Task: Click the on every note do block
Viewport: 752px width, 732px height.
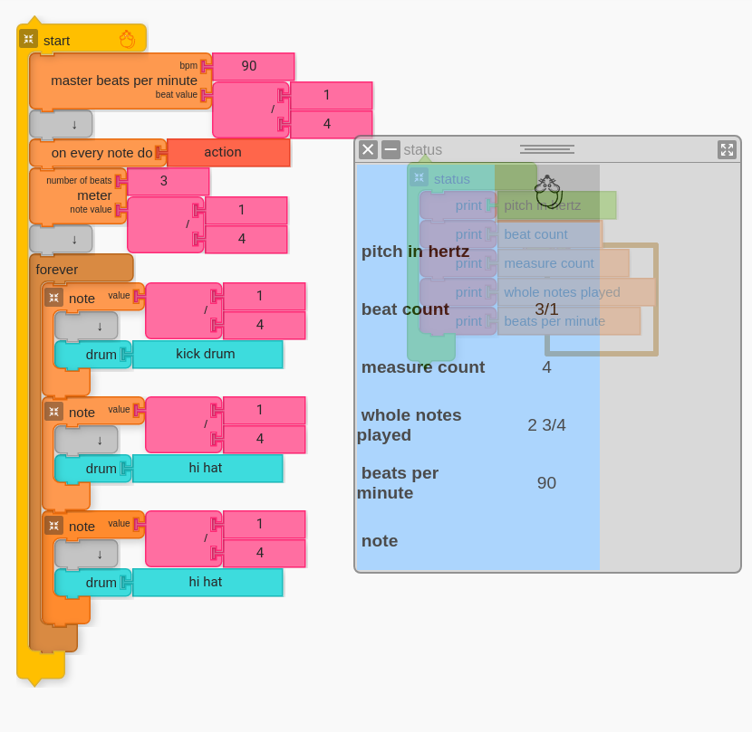Action: [x=98, y=153]
